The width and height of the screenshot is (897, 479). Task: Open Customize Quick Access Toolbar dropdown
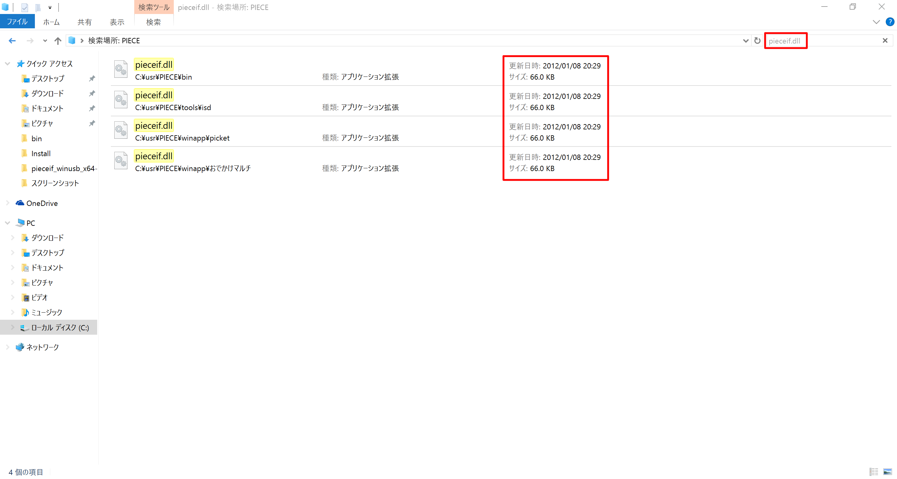[50, 7]
